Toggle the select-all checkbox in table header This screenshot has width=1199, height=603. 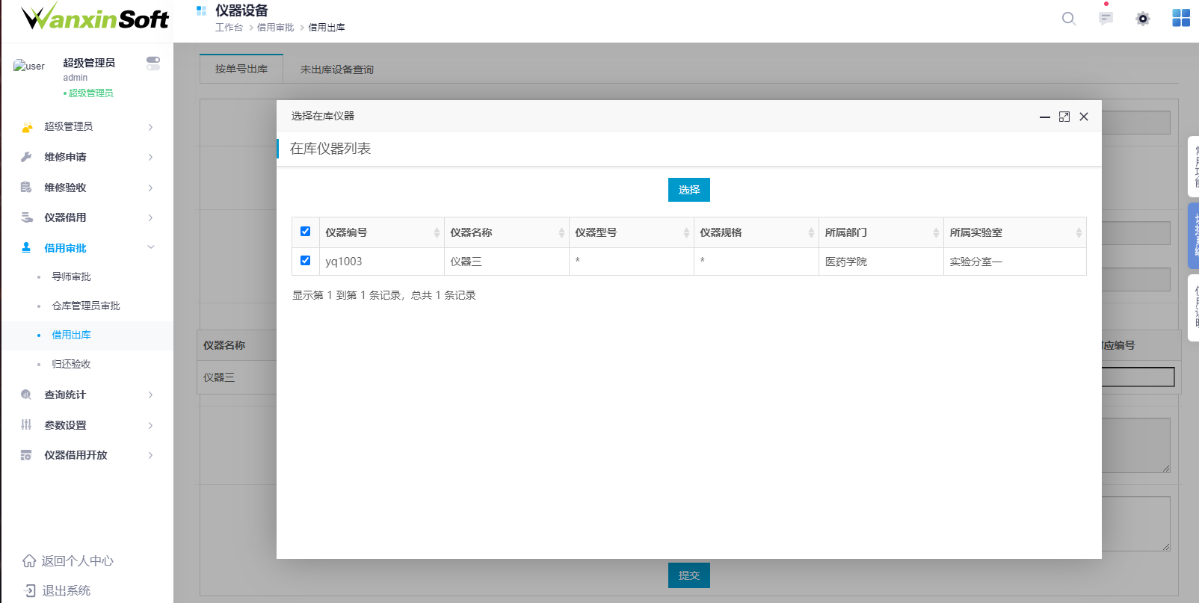coord(305,232)
